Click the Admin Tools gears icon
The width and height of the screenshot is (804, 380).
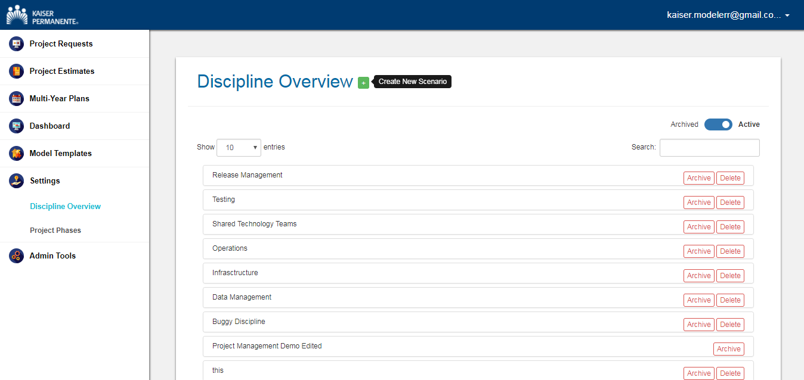tap(16, 256)
